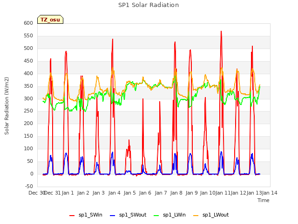The width and height of the screenshot is (298, 224).
Task: Click the 300 y-axis tick label
Action: (x=28, y=98)
